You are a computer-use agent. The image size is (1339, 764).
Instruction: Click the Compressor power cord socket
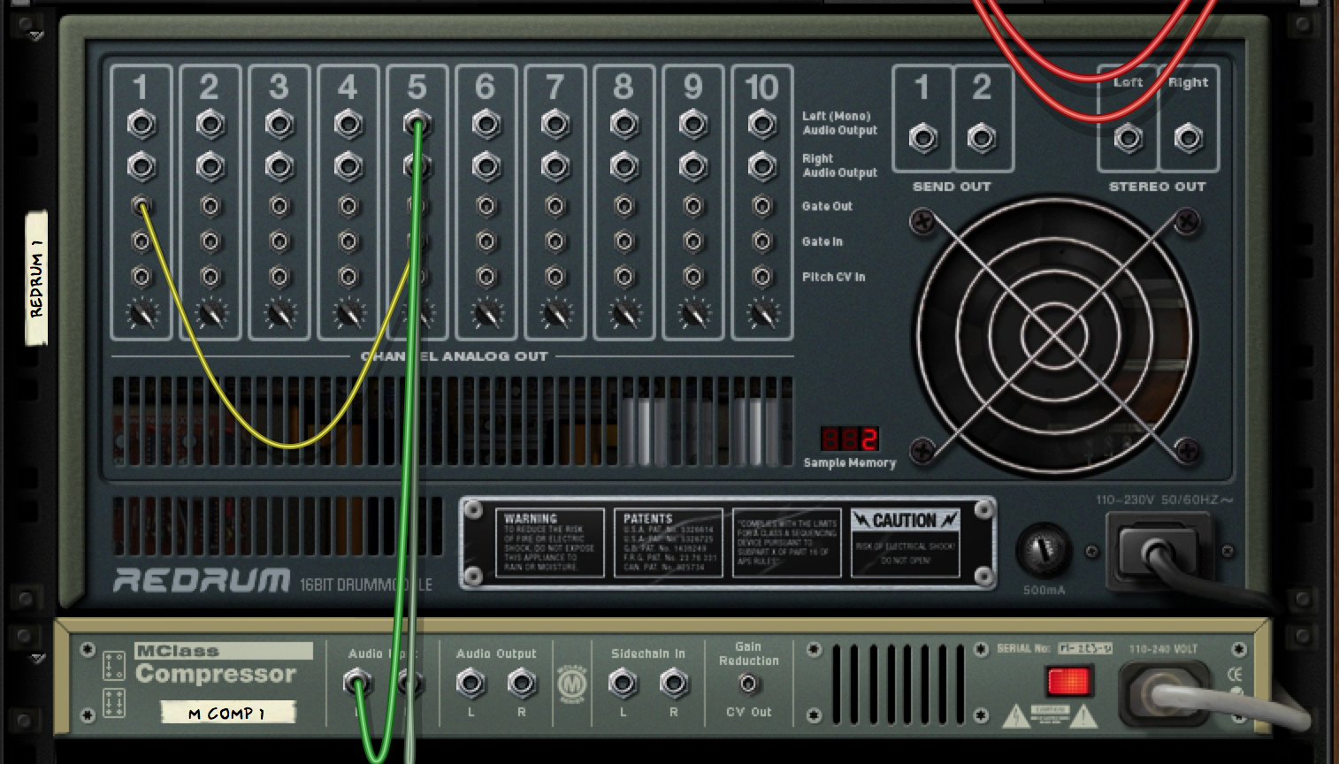[x=1166, y=693]
